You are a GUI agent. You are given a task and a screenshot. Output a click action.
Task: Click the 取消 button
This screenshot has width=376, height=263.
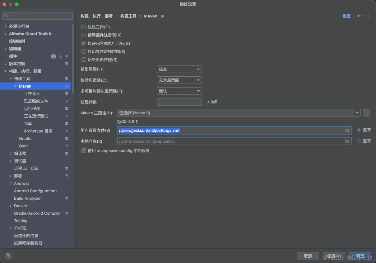308,256
